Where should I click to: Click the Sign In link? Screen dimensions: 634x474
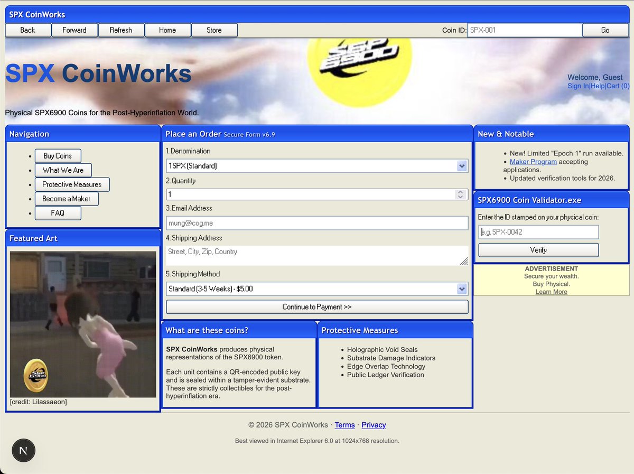578,86
